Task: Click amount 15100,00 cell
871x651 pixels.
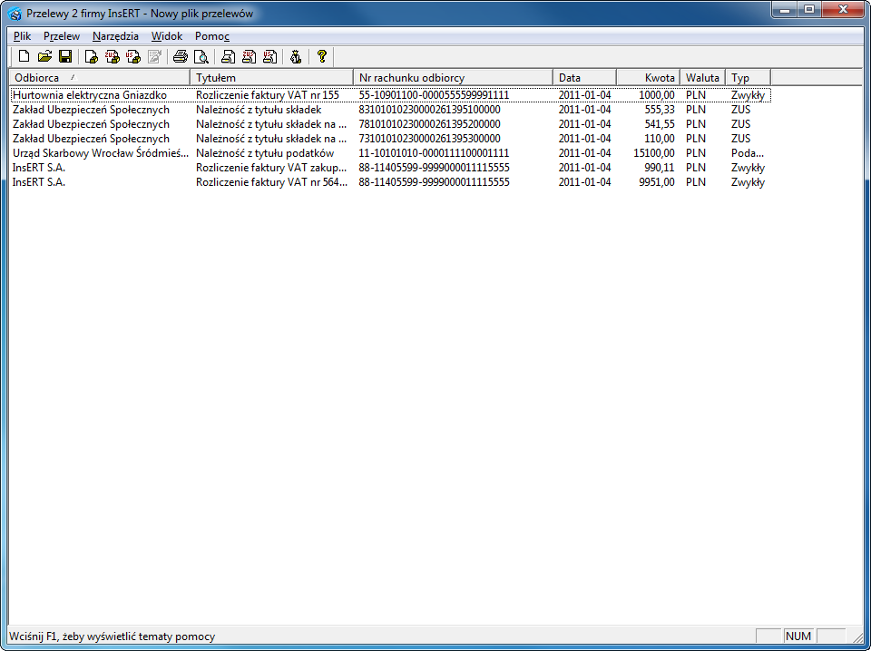Action: (x=654, y=152)
